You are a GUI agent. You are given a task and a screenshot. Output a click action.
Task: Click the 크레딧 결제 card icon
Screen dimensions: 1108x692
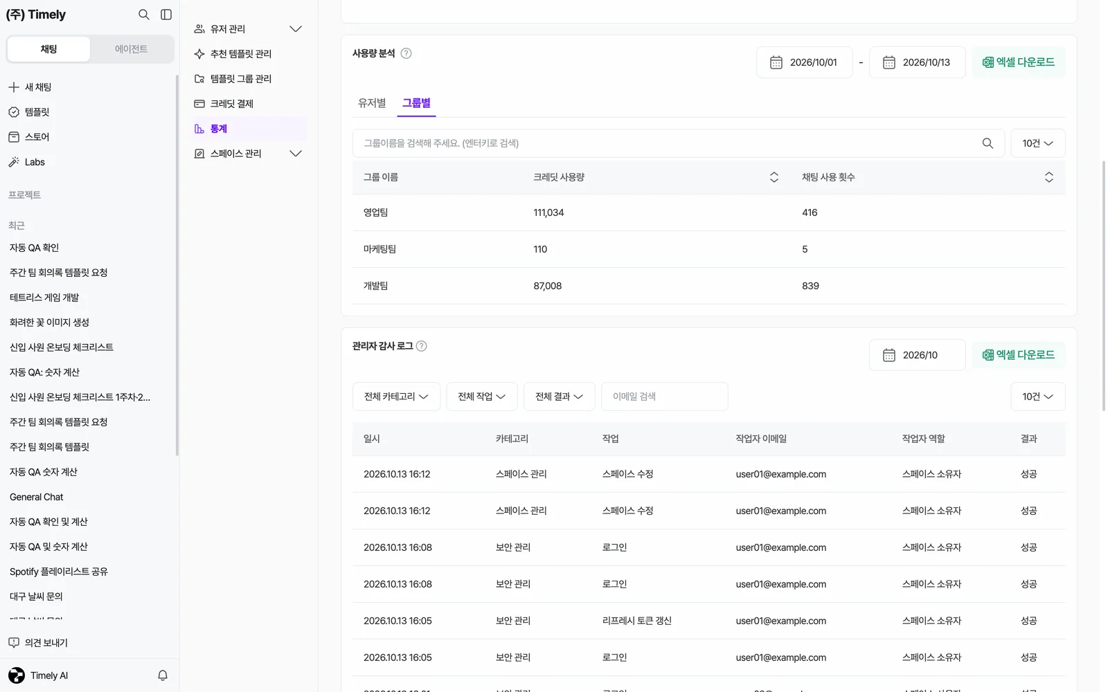coord(199,104)
